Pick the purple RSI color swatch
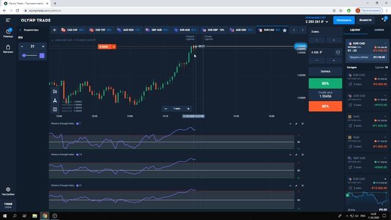Viewport: 391px width, 220px height. pyautogui.click(x=42, y=56)
